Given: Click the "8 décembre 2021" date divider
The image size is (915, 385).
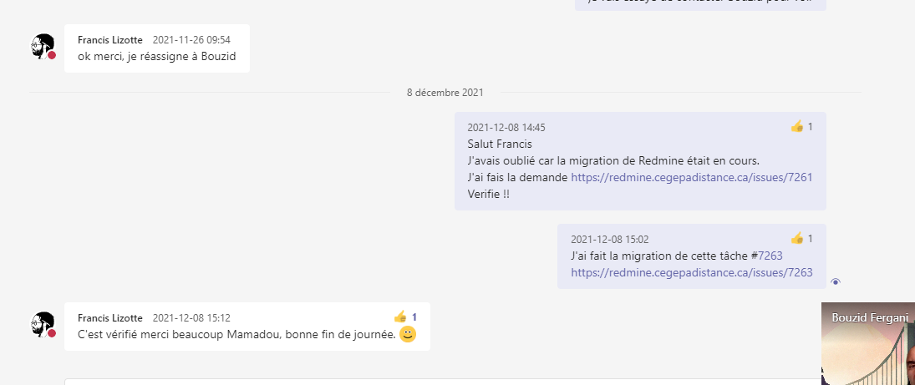Looking at the screenshot, I should pos(445,93).
